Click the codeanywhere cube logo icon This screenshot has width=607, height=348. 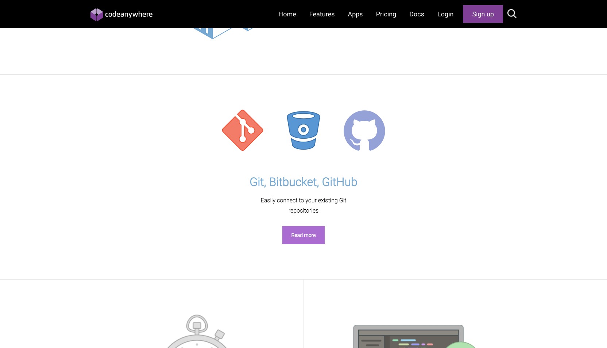click(97, 15)
